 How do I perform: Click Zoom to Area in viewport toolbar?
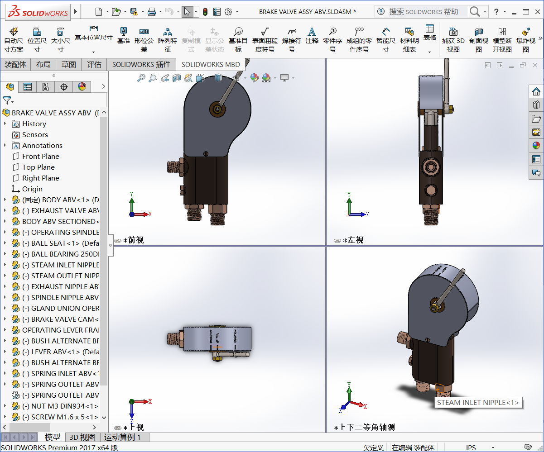[x=153, y=78]
